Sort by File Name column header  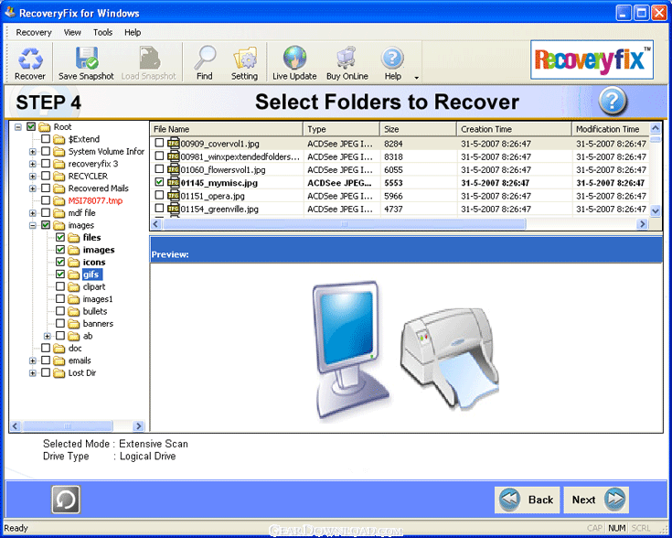coord(227,129)
